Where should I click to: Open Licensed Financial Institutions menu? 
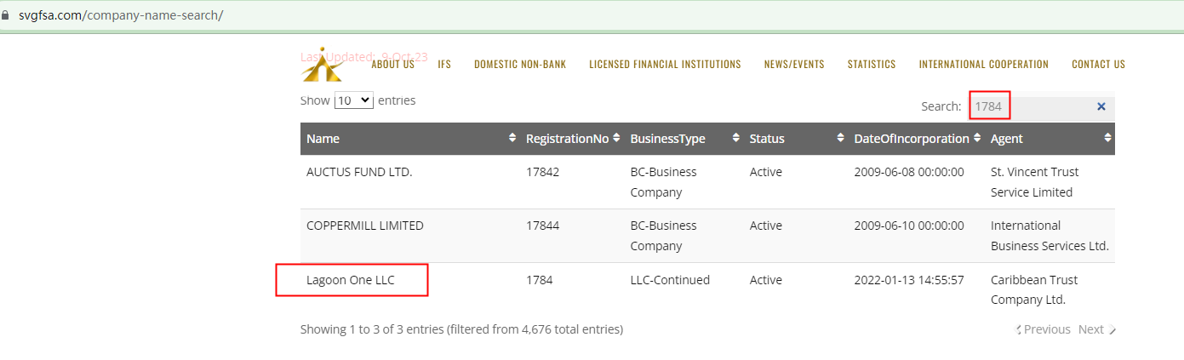[x=665, y=64]
